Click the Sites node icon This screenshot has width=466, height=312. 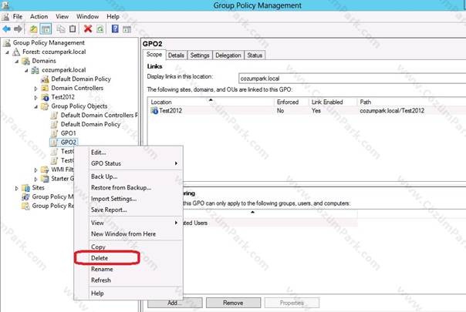[x=26, y=188]
